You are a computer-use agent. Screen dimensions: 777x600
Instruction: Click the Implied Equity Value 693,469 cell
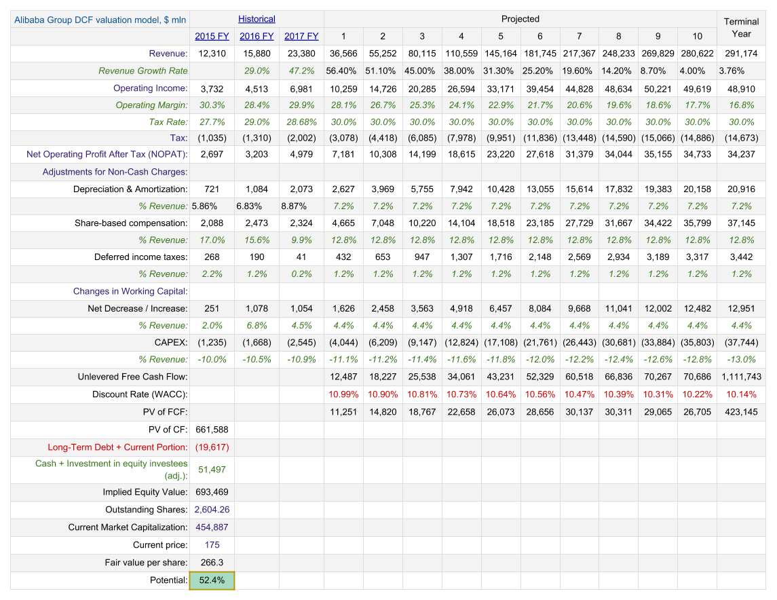point(212,492)
